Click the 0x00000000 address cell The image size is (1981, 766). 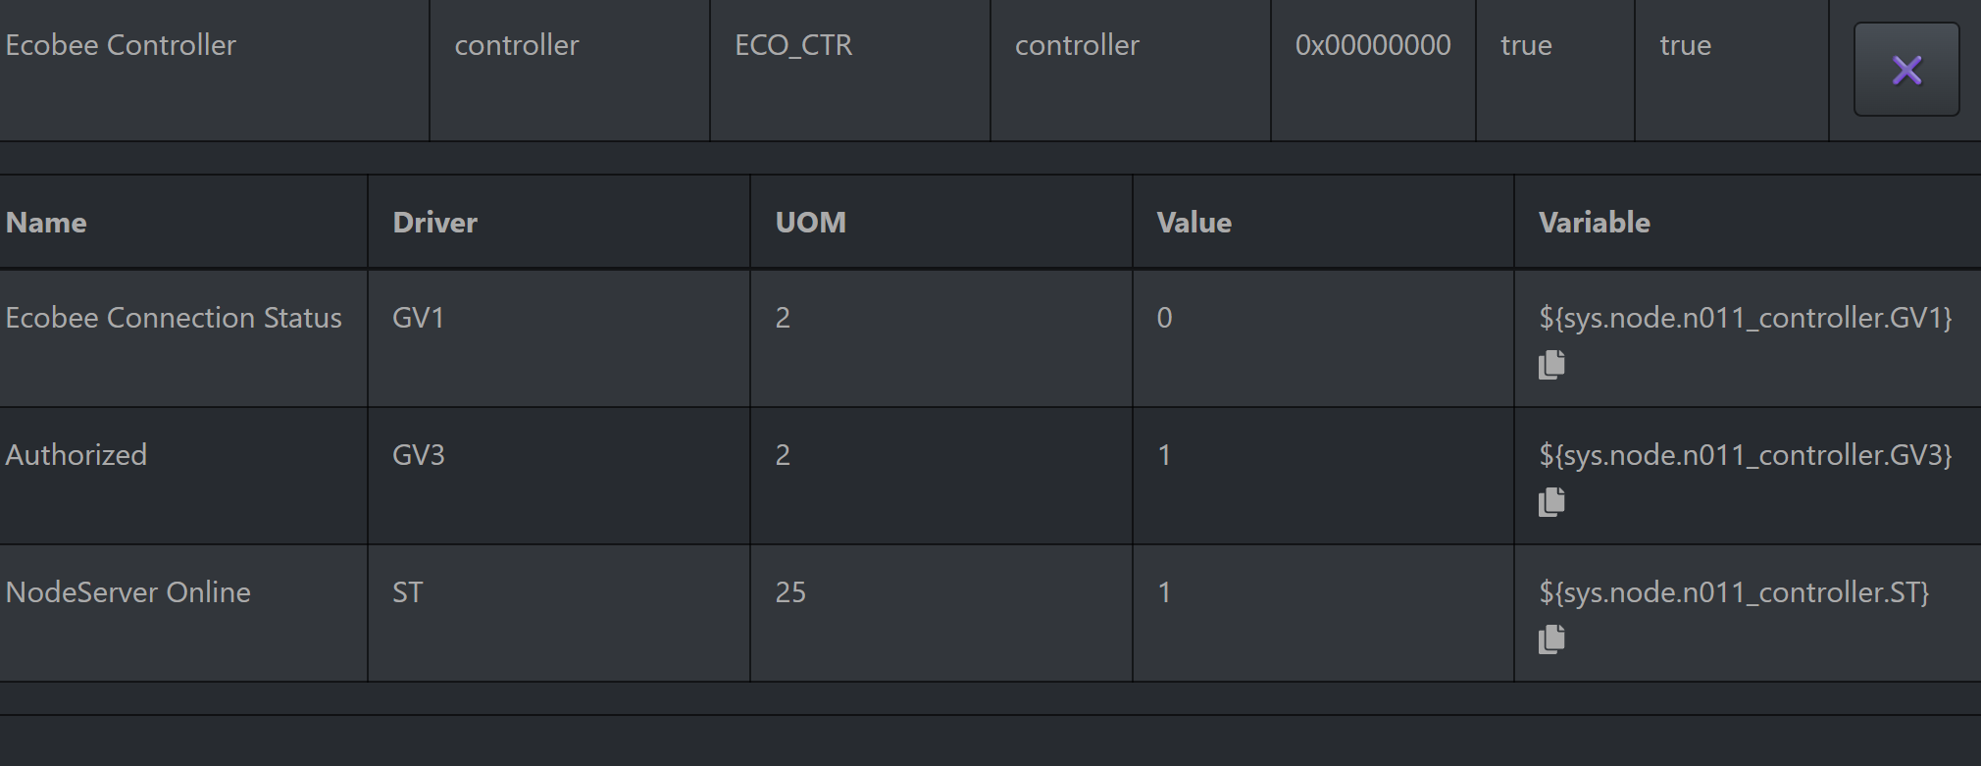[x=1374, y=44]
